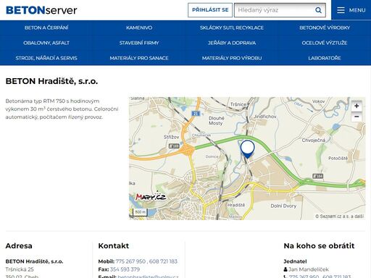
Task: Click the BETON Hradiště, s.r.o. page heading
Action: (x=51, y=81)
